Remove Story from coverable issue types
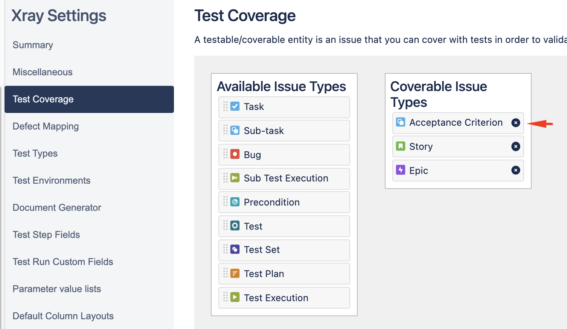 516,146
